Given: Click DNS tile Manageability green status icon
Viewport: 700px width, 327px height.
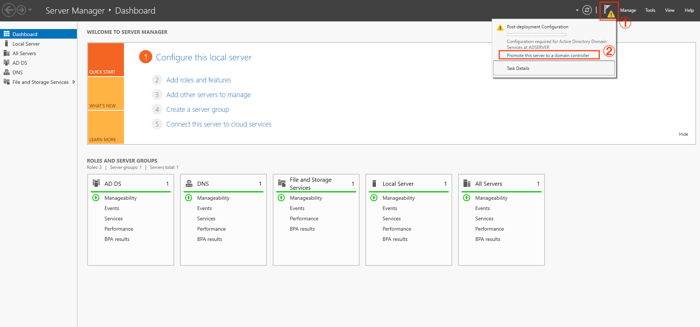Looking at the screenshot, I should tap(188, 198).
